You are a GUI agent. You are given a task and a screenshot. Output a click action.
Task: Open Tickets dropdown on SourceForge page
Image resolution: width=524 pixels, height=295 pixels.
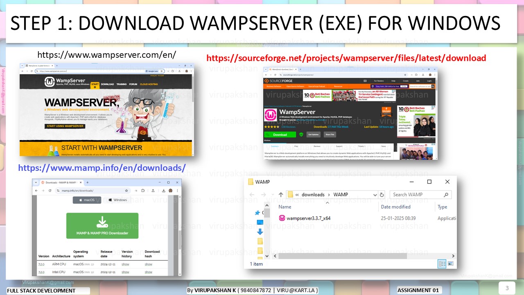tap(361, 146)
